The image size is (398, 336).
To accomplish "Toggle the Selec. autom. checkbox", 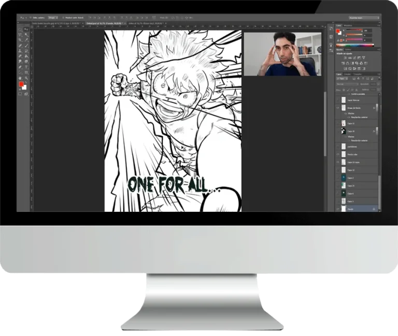I will click(x=31, y=18).
